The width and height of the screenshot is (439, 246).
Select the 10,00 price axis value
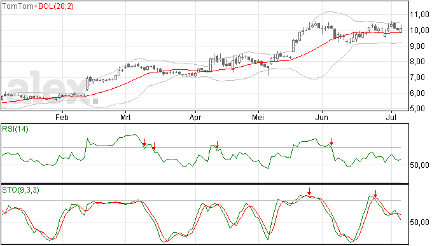pyautogui.click(x=419, y=30)
